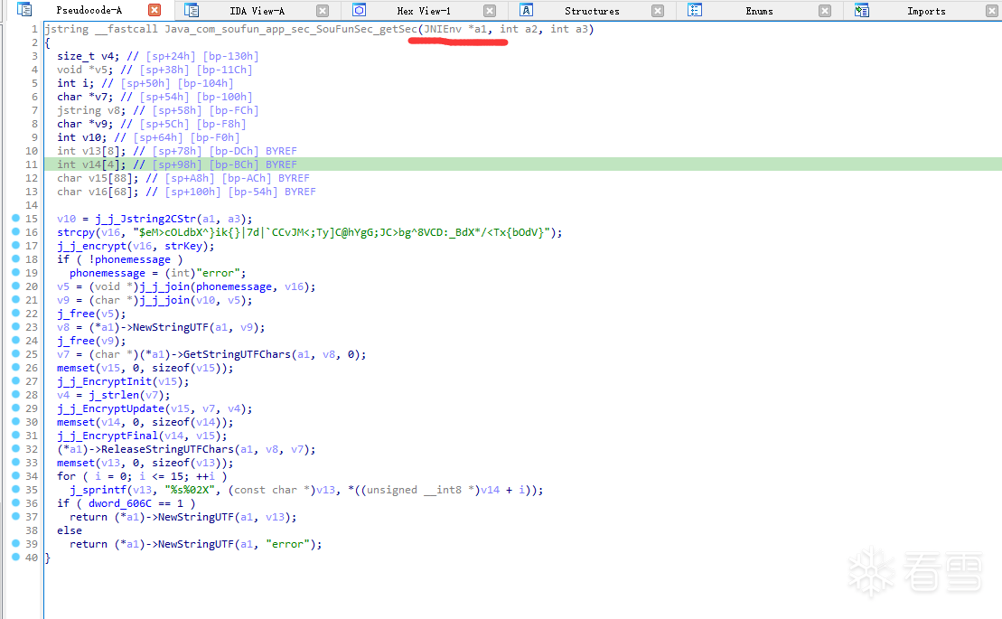This screenshot has width=1002, height=619.
Task: Click the Imports tab icon
Action: tap(861, 10)
